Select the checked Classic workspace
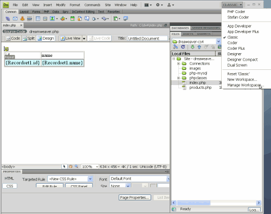The image size is (271, 214). [x=233, y=37]
